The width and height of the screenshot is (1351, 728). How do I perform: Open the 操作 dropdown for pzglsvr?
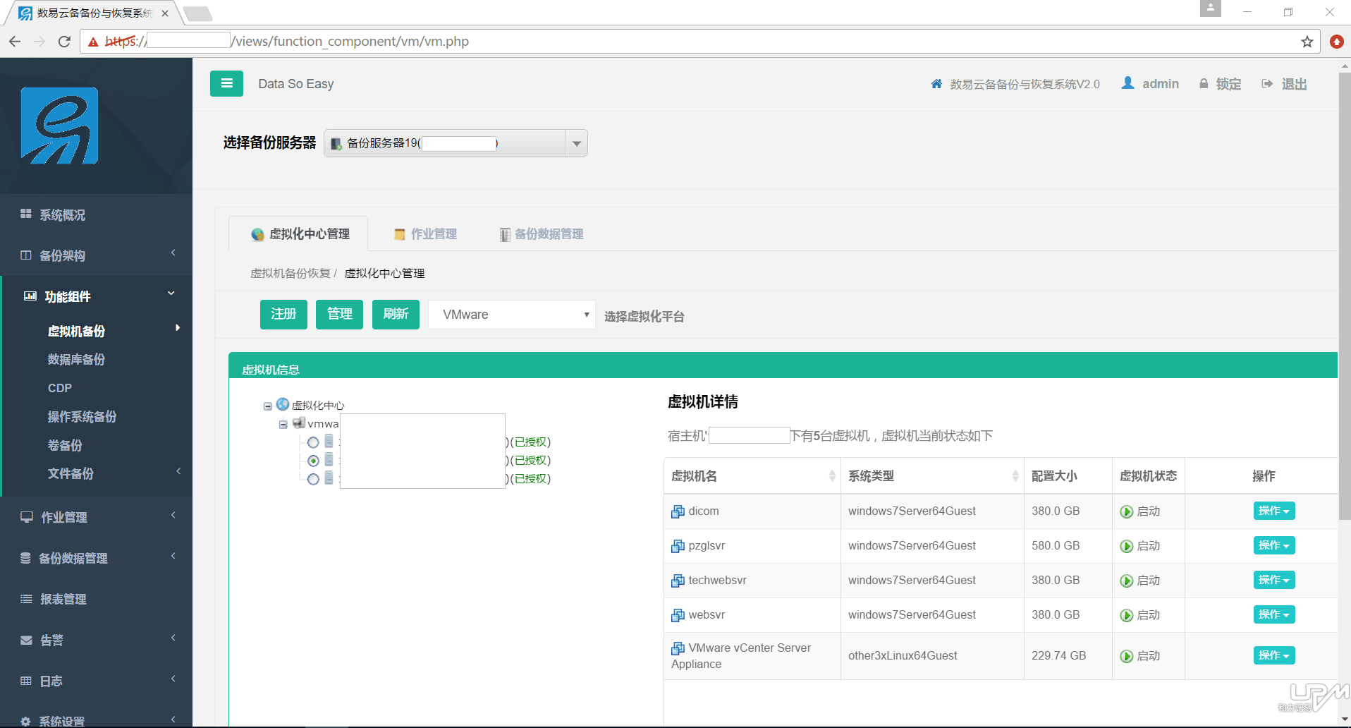(x=1274, y=545)
